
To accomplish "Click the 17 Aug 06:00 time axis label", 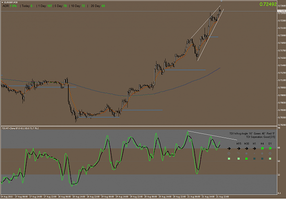I will tap(22, 197).
